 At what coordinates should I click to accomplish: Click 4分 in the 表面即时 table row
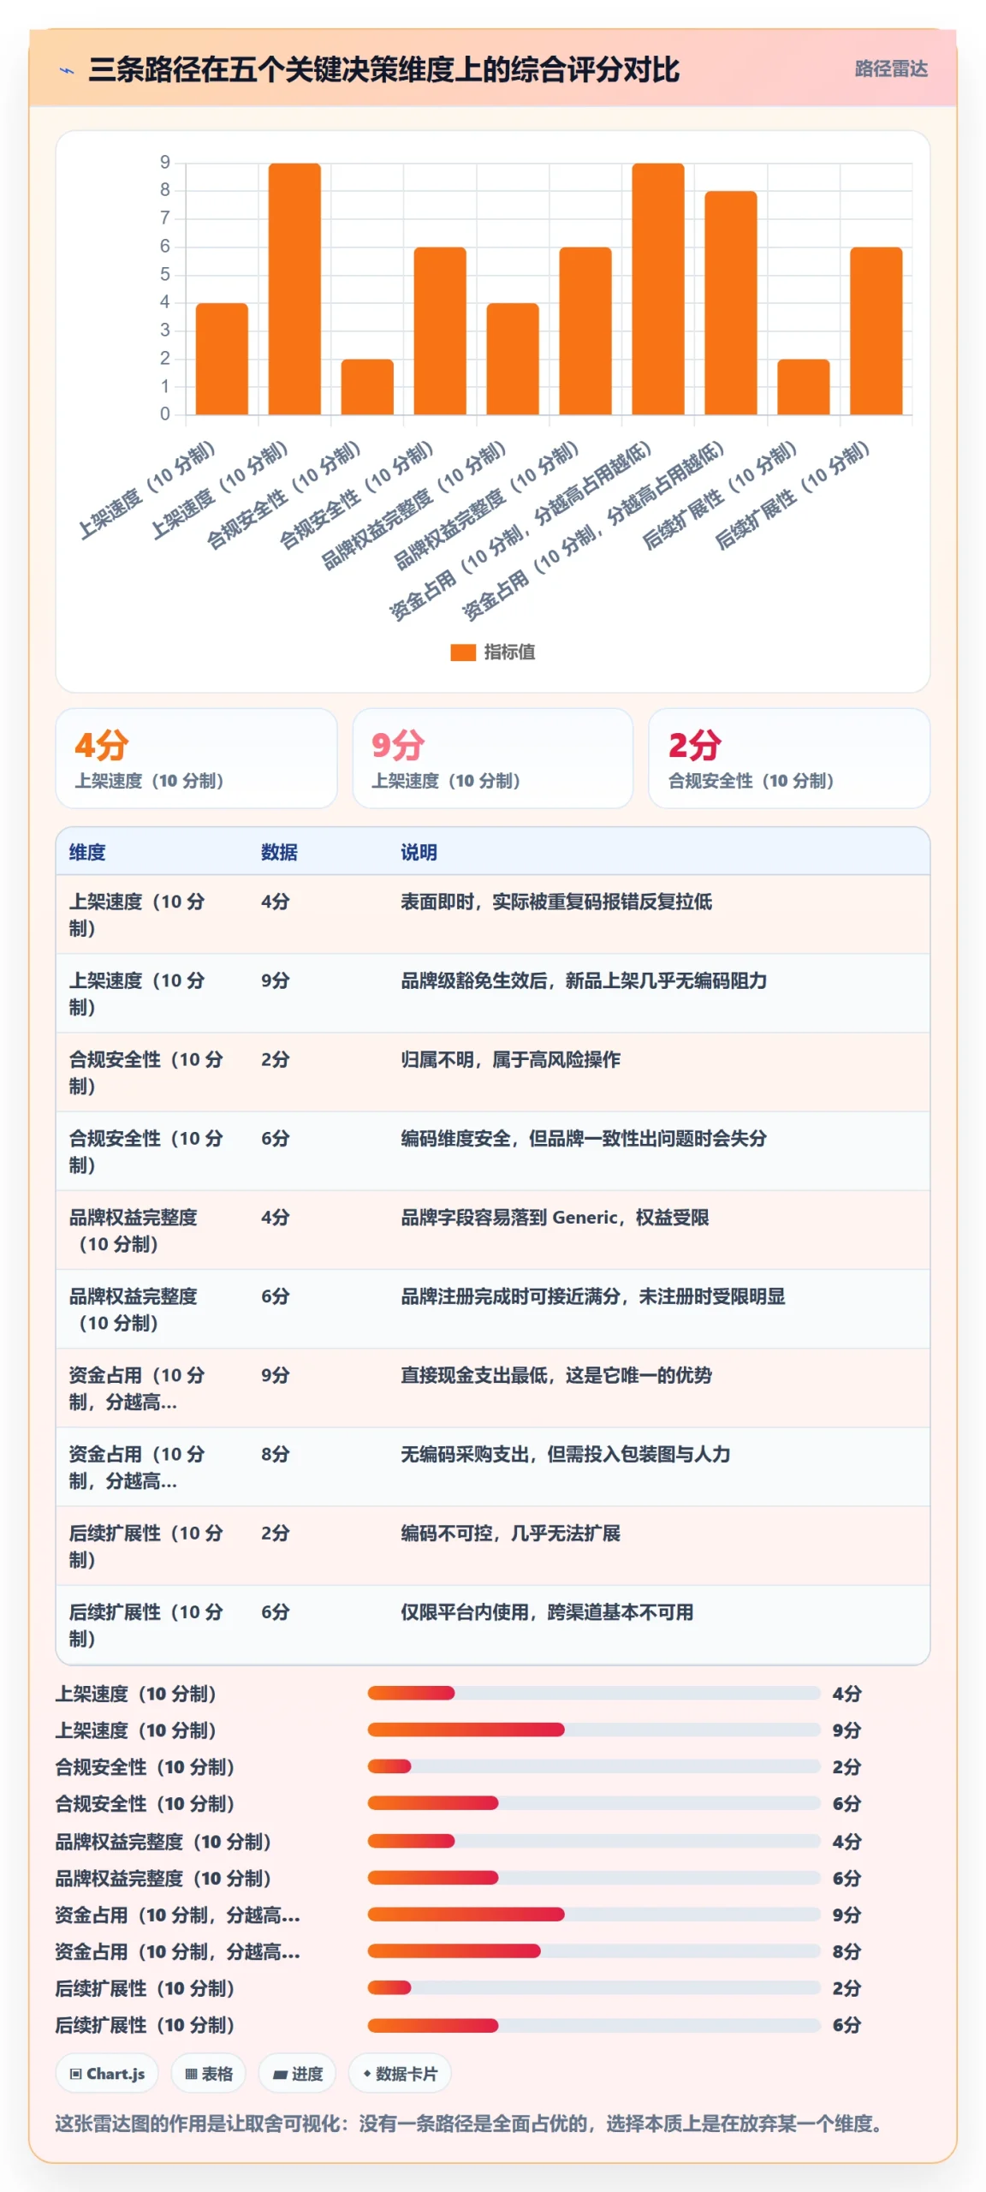click(x=276, y=902)
